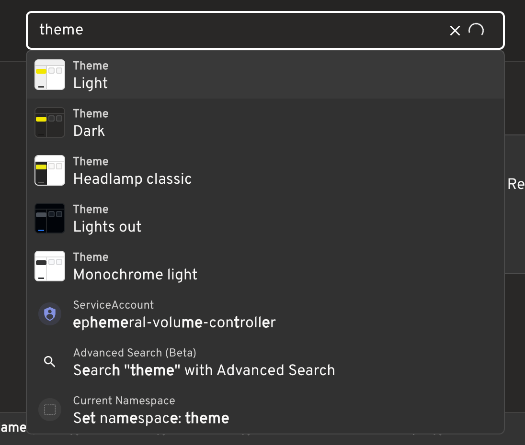Set namespace to theme
The image size is (525, 445).
click(265, 410)
